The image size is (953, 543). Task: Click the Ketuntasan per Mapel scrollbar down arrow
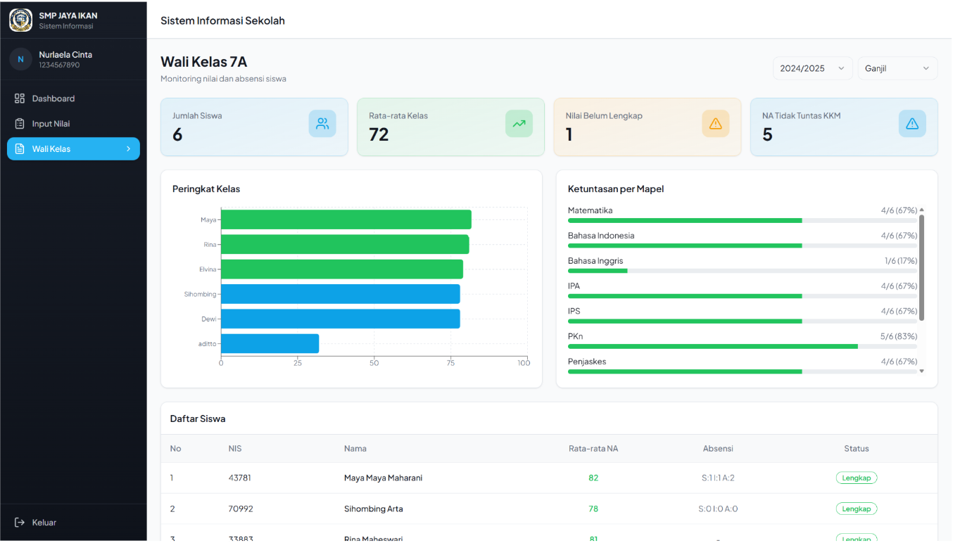(x=921, y=371)
